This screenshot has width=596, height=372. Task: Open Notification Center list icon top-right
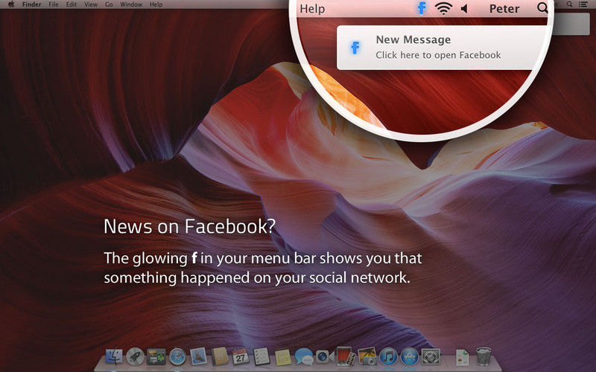pyautogui.click(x=583, y=4)
